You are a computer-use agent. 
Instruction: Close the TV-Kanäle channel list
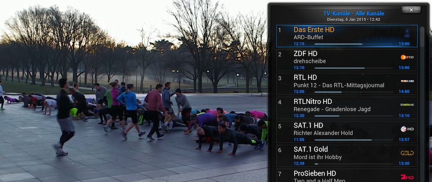[x=411, y=10]
